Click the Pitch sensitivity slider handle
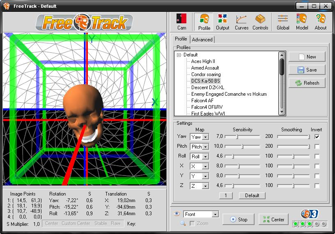The height and width of the screenshot is (234, 335). click(x=243, y=146)
